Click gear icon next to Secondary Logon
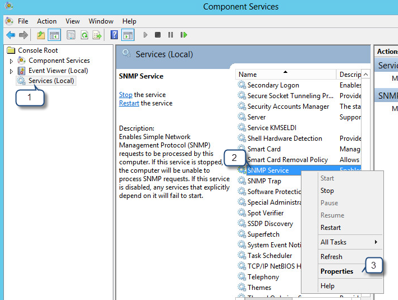 [241, 85]
